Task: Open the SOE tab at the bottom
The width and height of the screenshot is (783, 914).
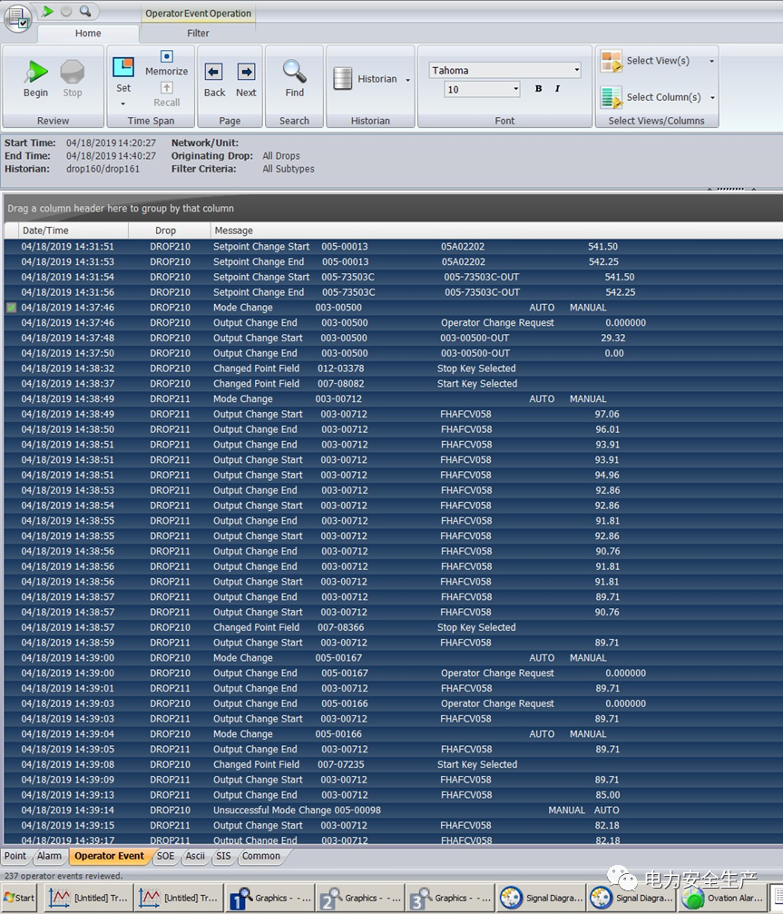Action: [165, 856]
